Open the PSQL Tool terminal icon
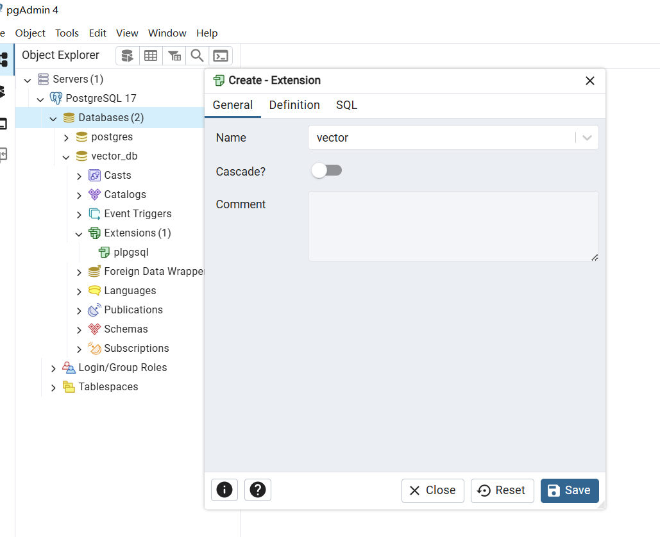The width and height of the screenshot is (660, 537). pos(221,56)
